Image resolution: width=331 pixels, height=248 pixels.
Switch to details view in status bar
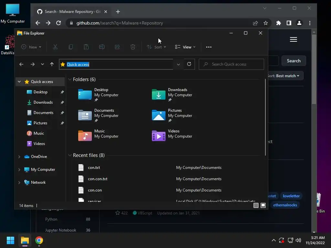256,205
